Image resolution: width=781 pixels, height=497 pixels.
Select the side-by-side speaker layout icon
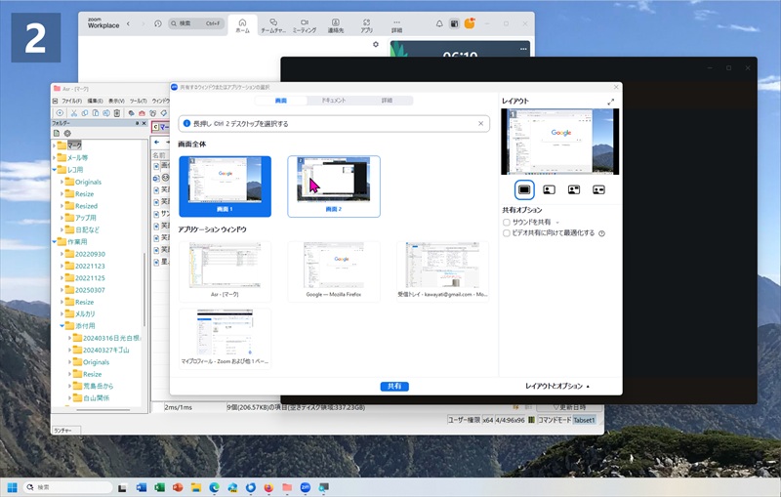[598, 189]
